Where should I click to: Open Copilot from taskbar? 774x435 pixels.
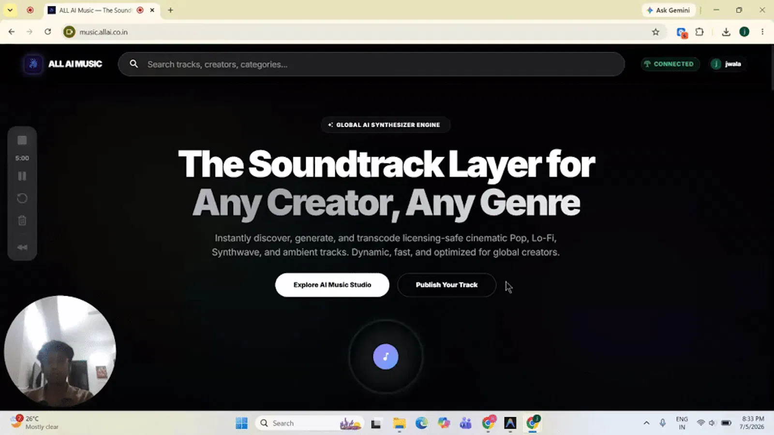click(x=444, y=423)
